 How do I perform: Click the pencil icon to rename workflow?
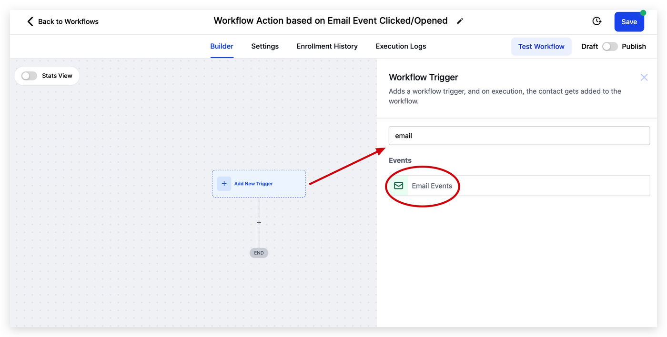pos(460,21)
